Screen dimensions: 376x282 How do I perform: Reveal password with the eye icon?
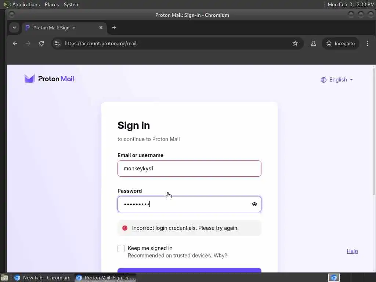click(254, 204)
